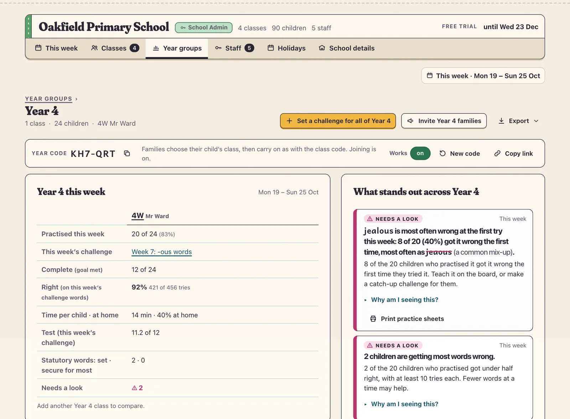Expand Why am I seeing this for jealous
The height and width of the screenshot is (419, 570).
[401, 300]
